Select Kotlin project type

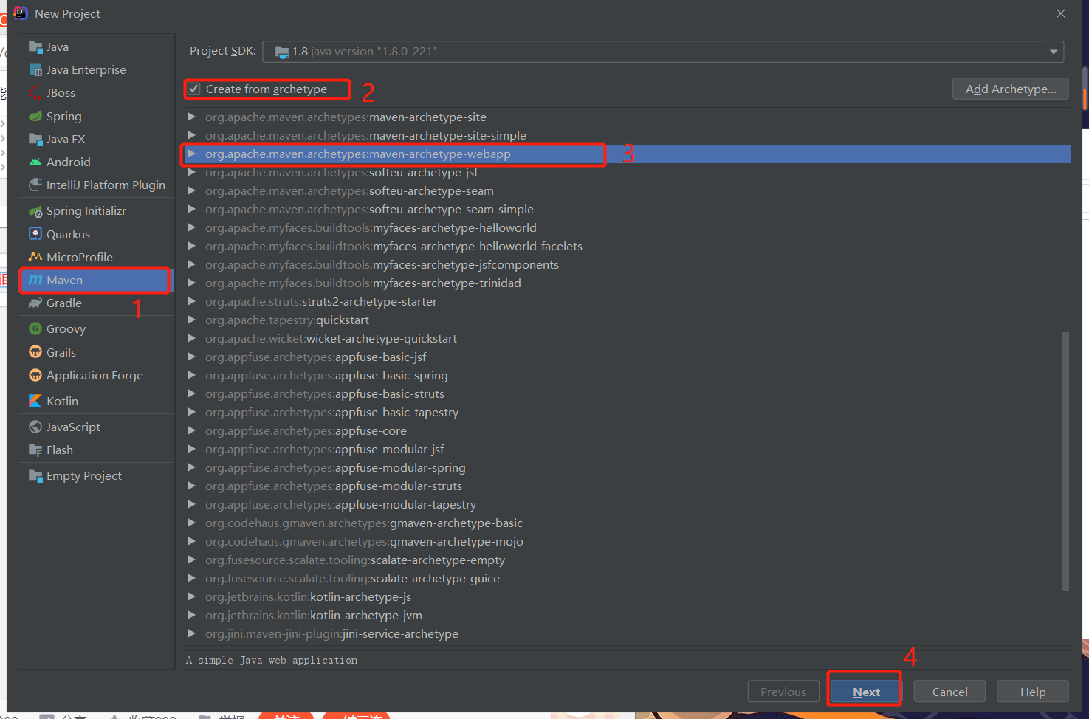(x=96, y=401)
